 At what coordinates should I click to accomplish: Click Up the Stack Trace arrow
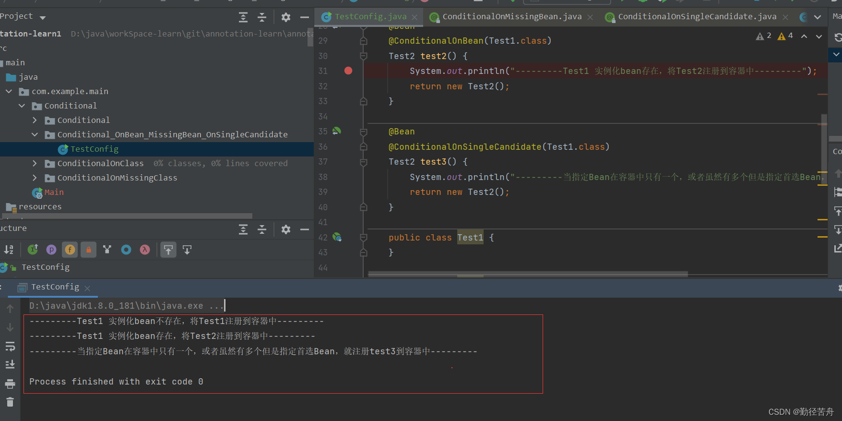(x=10, y=309)
